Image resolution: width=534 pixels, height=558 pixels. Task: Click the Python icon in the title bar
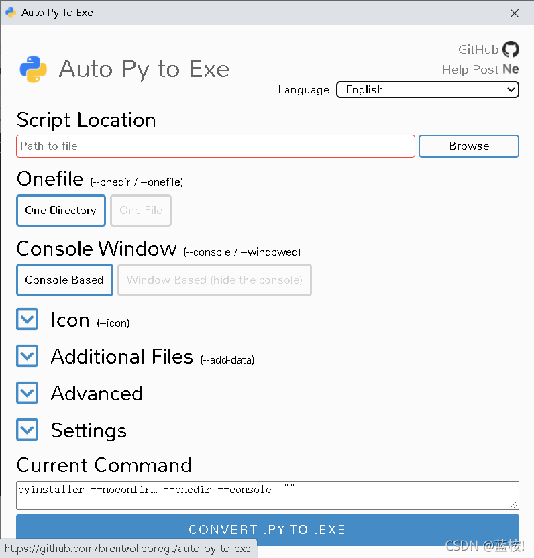[11, 13]
